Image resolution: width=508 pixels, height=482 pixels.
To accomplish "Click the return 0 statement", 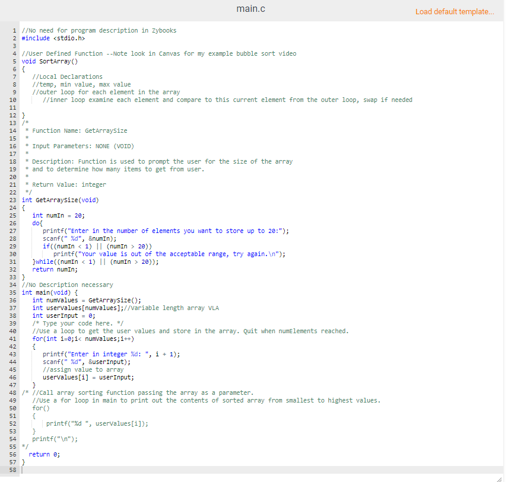I will (x=42, y=454).
